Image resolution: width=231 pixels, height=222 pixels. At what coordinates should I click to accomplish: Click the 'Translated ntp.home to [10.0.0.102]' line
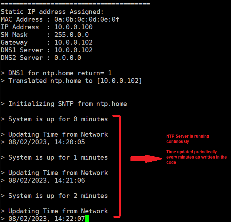coord(71,81)
